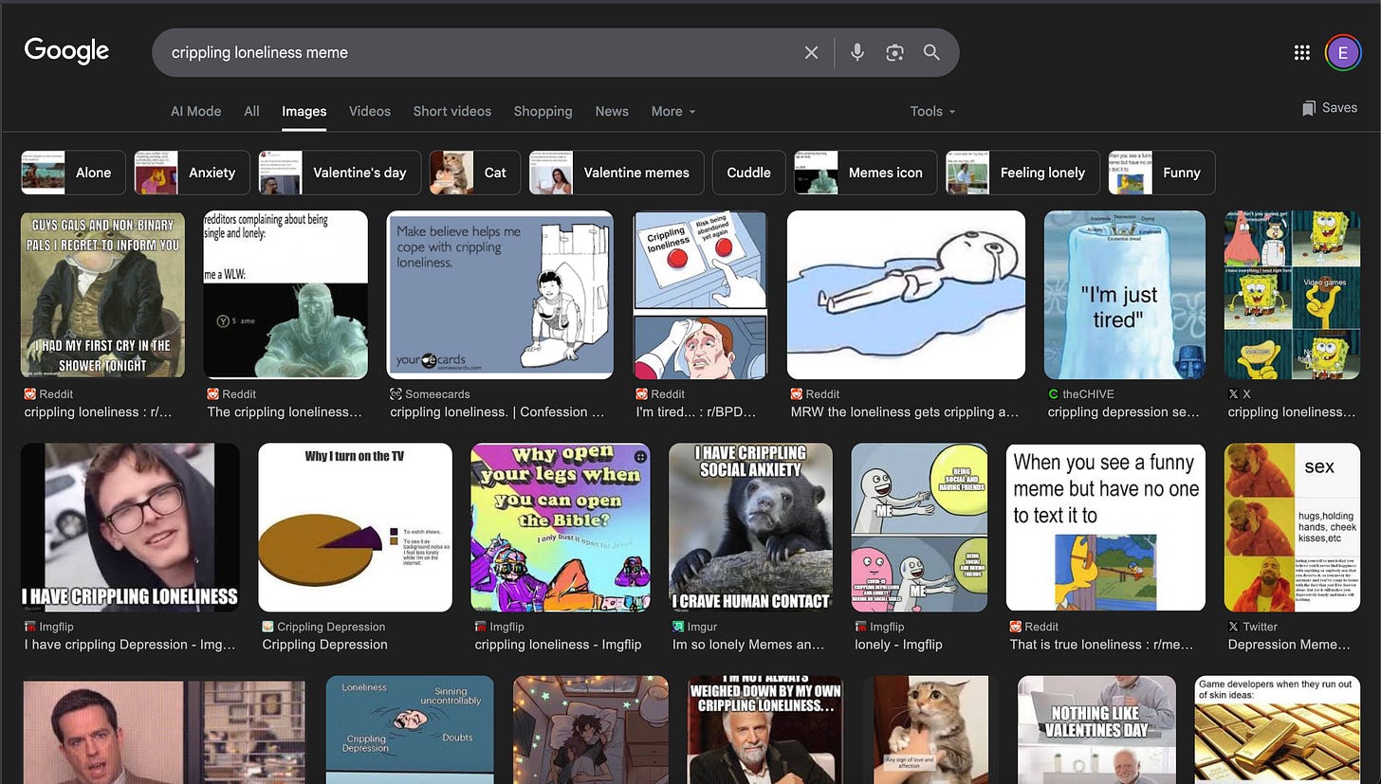Open the Sinning uncontrollably Doubts meme

[410, 730]
